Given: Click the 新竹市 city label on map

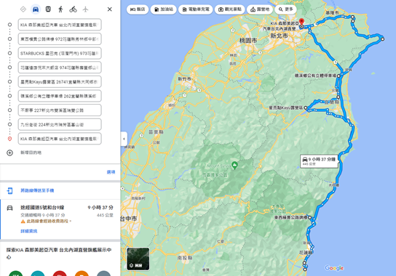Looking at the screenshot, I should pyautogui.click(x=184, y=79).
